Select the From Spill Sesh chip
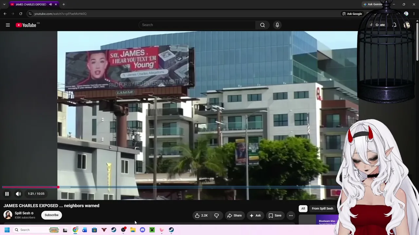Viewport: 419px width, 235px height. [x=322, y=209]
